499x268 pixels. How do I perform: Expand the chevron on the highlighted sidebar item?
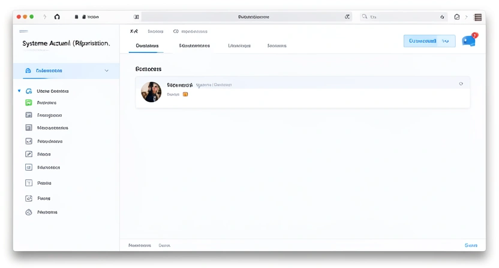point(107,71)
